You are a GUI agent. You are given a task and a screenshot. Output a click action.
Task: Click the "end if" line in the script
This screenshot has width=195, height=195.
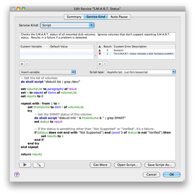tap(39, 140)
